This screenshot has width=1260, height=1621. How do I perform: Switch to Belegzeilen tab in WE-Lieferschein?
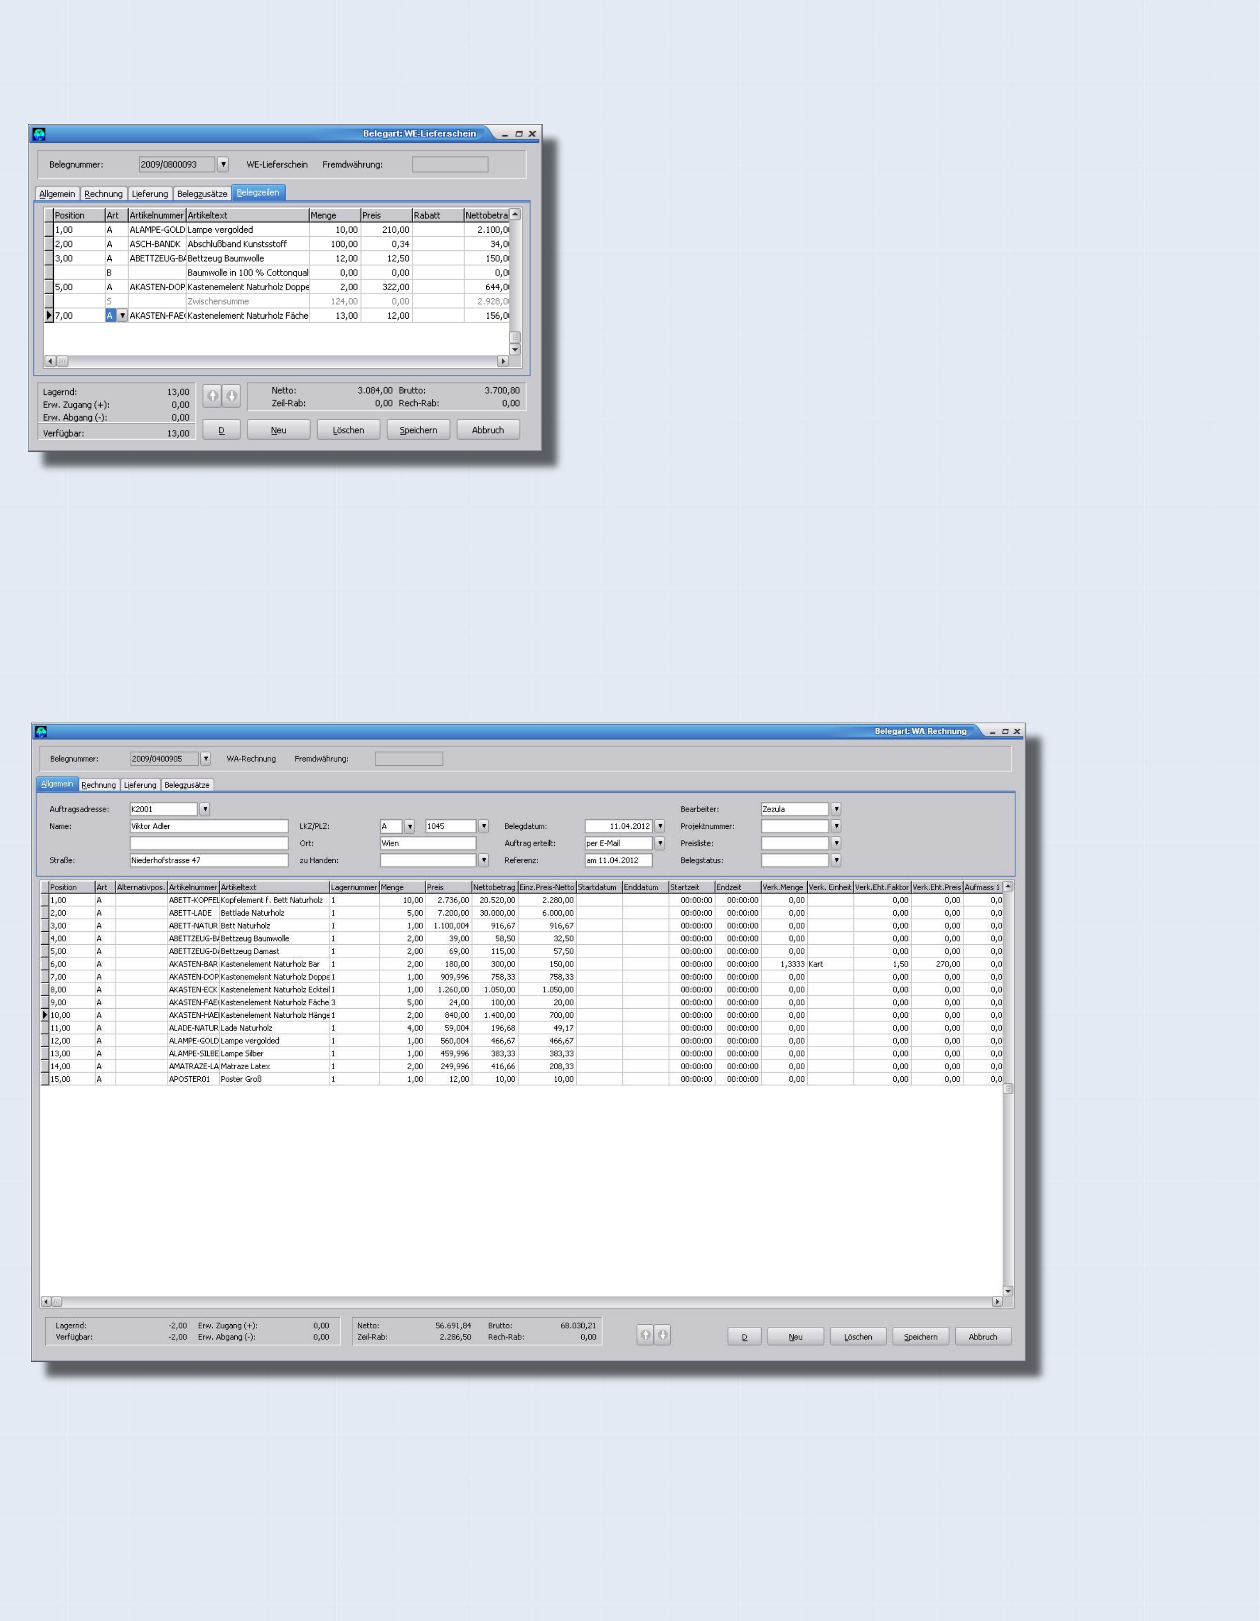(x=258, y=193)
